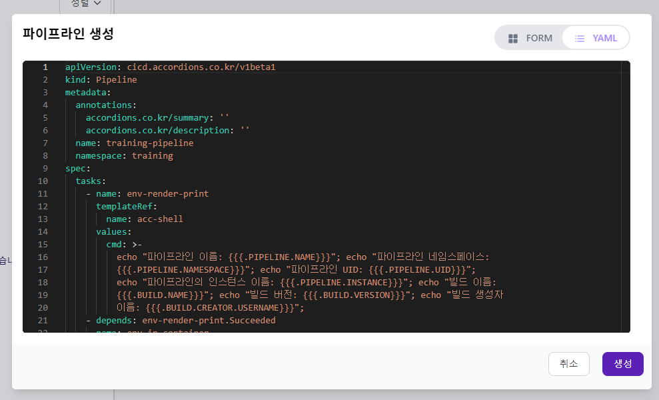Image resolution: width=659 pixels, height=400 pixels.
Task: Click the 생성 button
Action: 622,364
